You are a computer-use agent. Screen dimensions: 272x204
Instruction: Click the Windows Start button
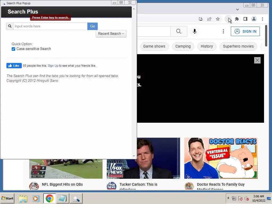[x=7, y=198]
